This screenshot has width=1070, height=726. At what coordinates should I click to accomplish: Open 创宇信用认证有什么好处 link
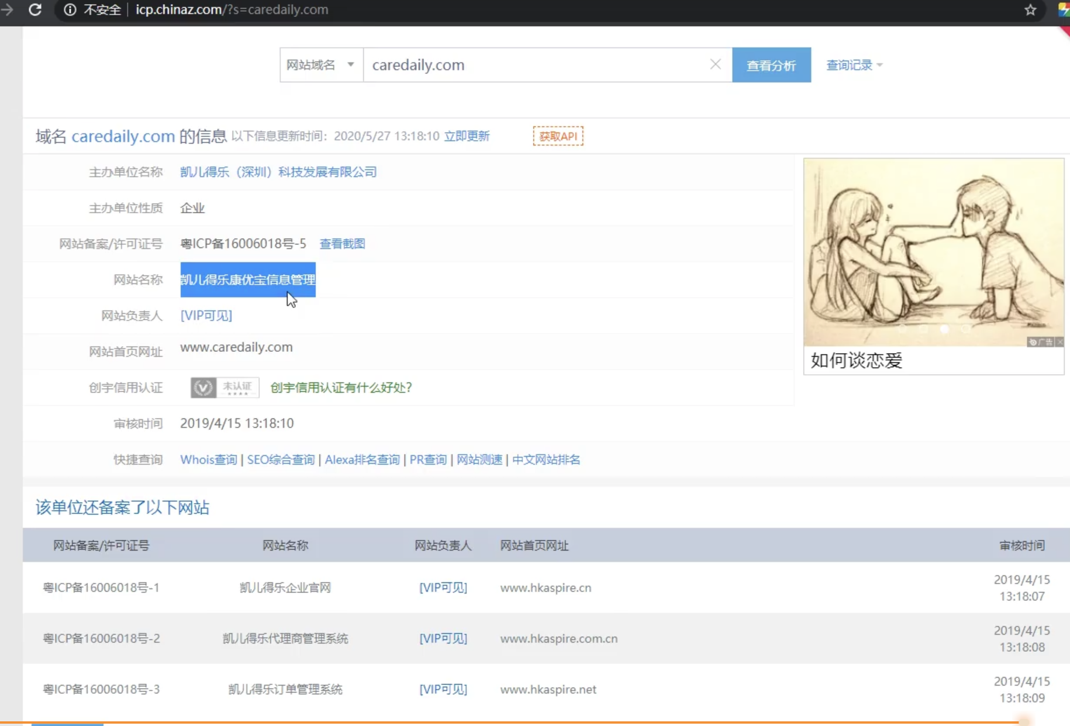point(341,388)
